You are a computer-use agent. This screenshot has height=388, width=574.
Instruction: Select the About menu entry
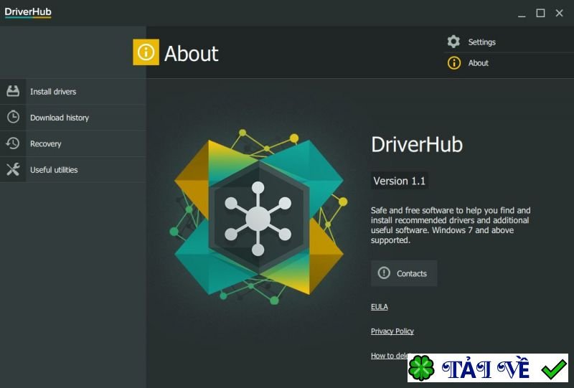pyautogui.click(x=509, y=63)
